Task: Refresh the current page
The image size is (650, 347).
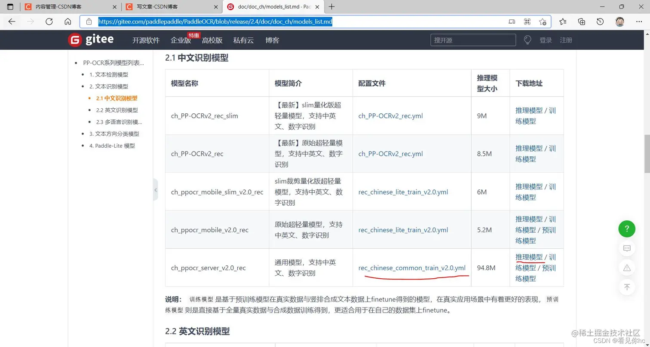Action: (x=49, y=21)
